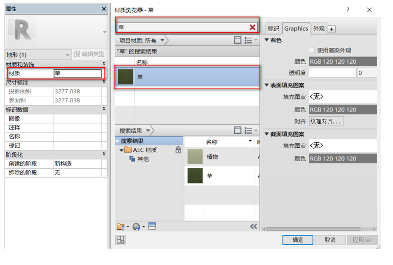Toggle the library panel display icon above search results
393x265 pixels.
click(237, 130)
